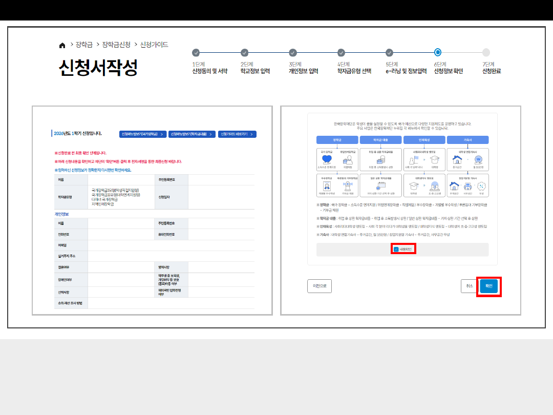Click the blue heart 국가장학금 icon
This screenshot has height=415, width=553.
point(327,160)
